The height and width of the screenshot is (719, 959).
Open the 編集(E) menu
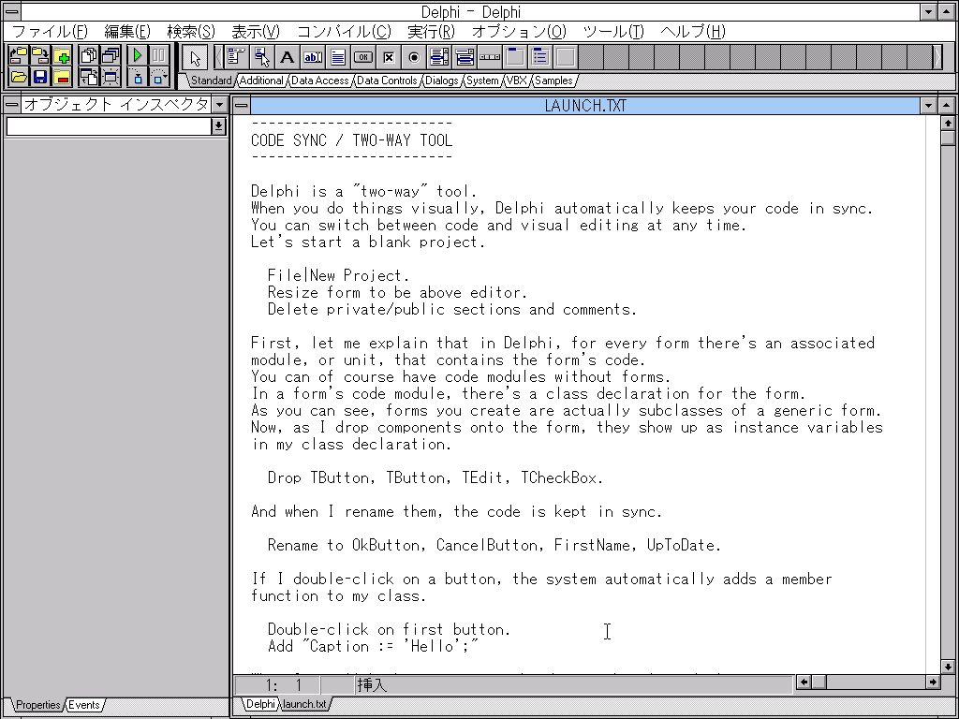coord(127,32)
